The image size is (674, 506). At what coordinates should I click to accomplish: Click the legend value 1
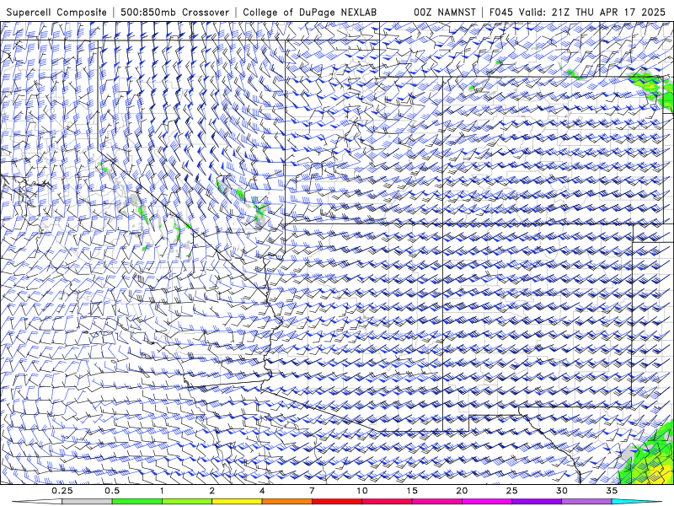point(162,491)
